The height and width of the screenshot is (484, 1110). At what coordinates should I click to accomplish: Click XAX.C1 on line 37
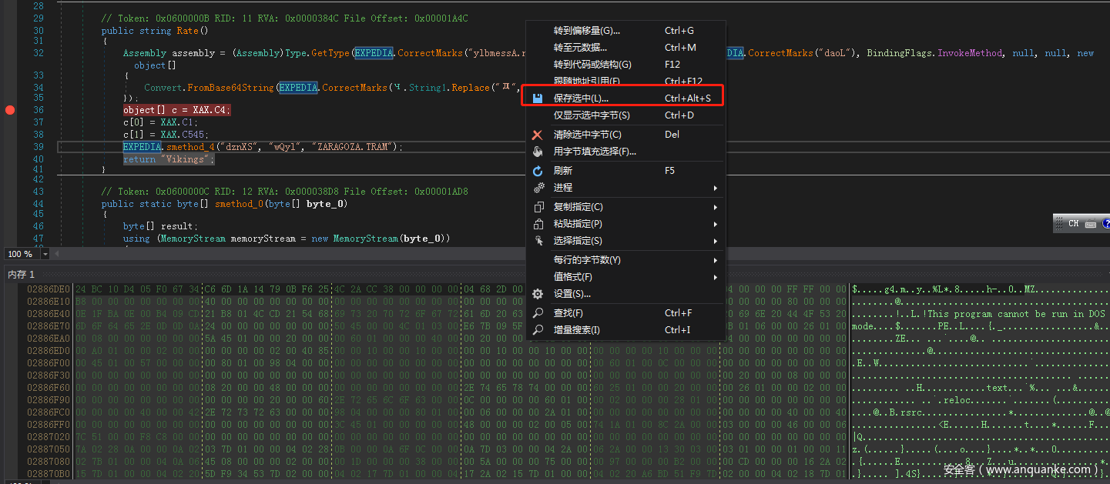coord(179,122)
